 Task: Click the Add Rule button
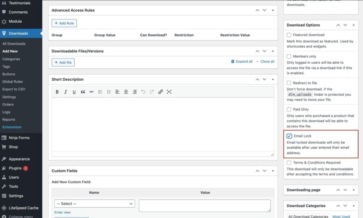point(64,23)
